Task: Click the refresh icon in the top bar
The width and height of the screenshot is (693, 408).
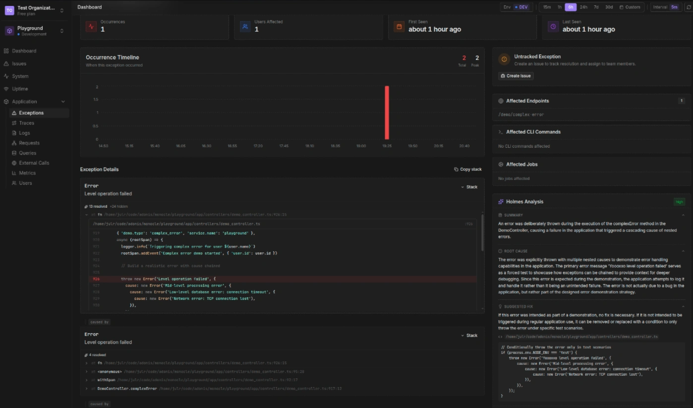Action: (x=689, y=7)
